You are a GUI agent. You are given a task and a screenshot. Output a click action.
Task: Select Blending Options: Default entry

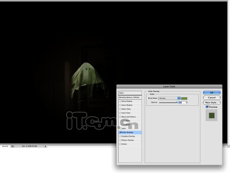(130, 97)
